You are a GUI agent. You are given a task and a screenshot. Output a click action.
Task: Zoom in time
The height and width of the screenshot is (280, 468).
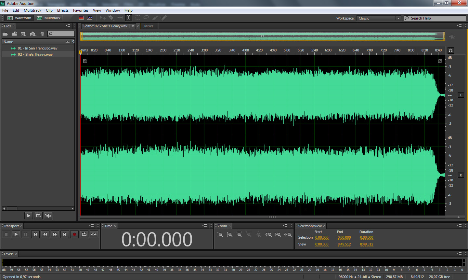tap(240, 234)
